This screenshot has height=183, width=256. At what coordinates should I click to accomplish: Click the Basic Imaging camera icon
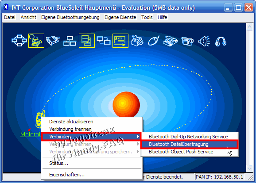(187, 41)
